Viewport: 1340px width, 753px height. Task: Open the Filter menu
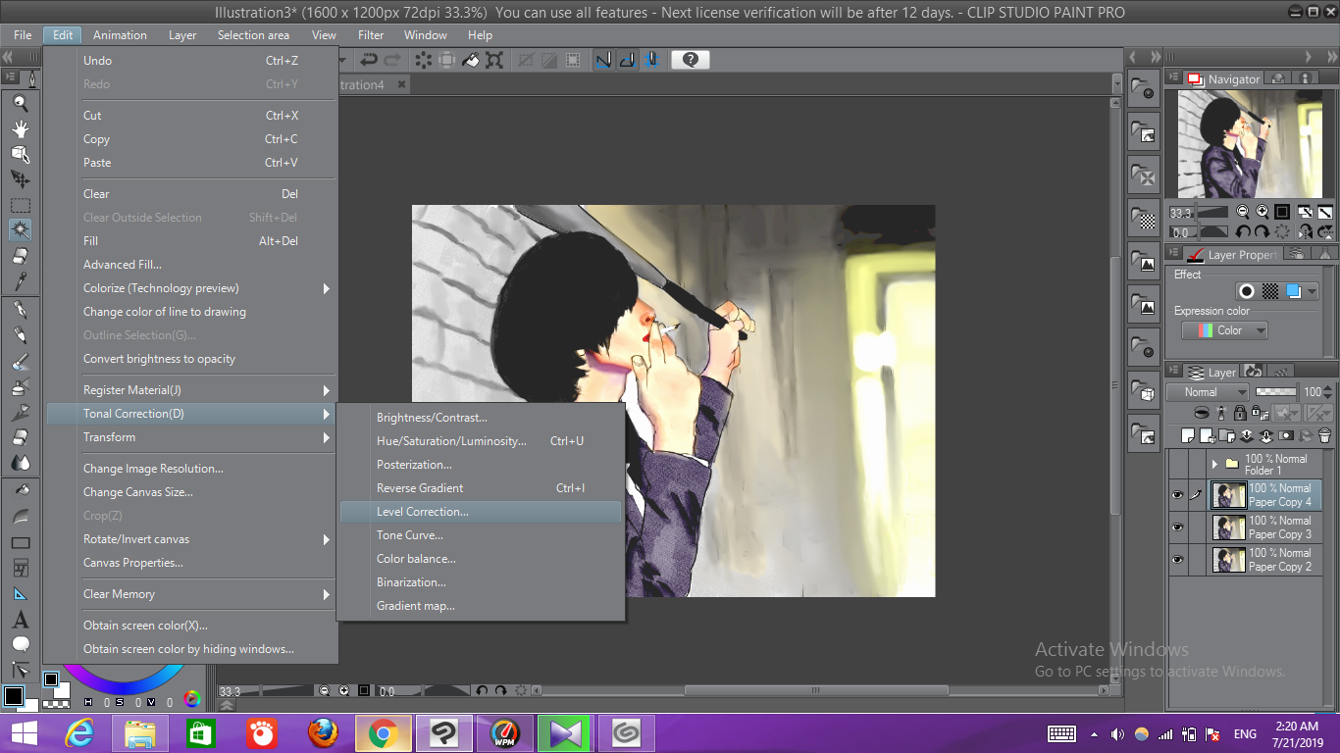point(371,35)
